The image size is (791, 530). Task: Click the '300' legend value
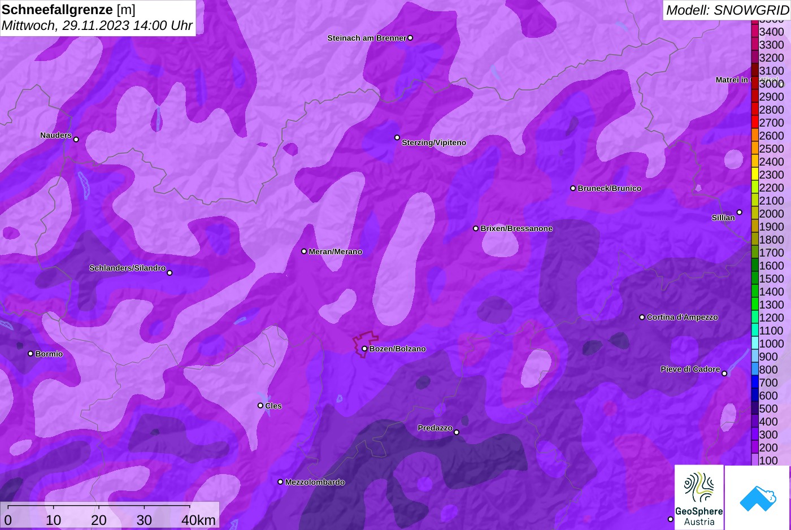point(768,435)
